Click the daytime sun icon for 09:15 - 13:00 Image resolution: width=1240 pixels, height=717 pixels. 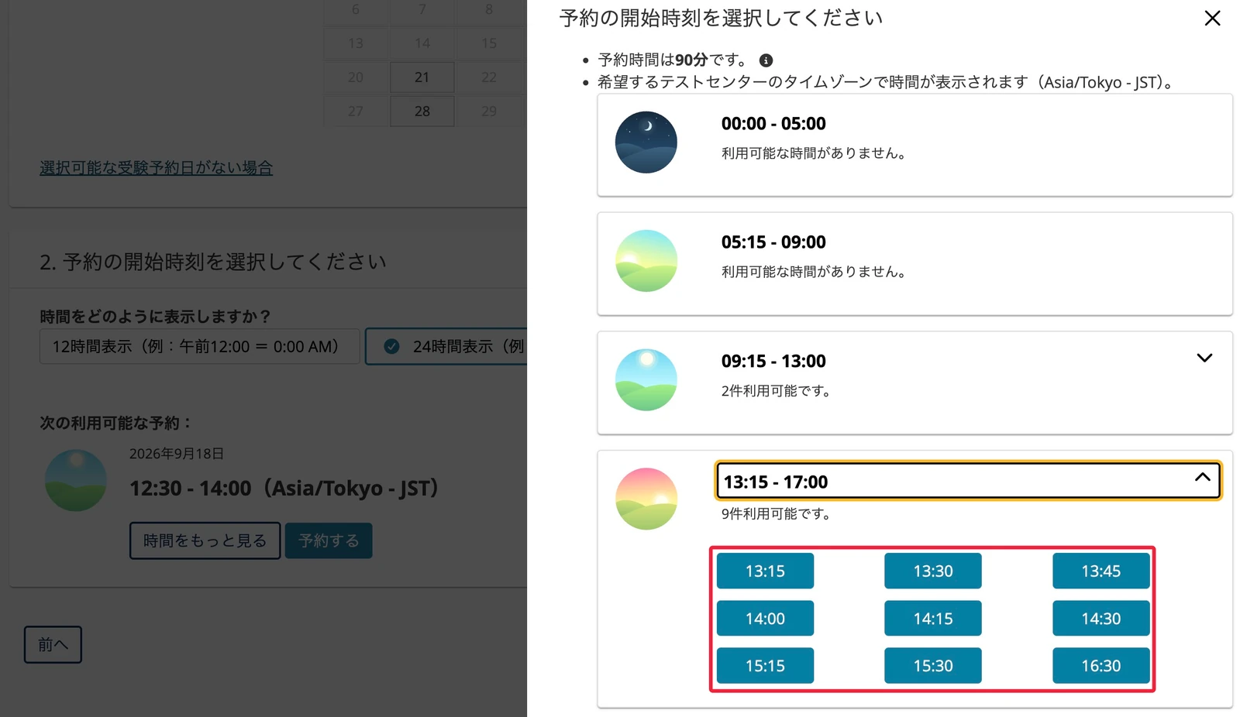coord(646,380)
